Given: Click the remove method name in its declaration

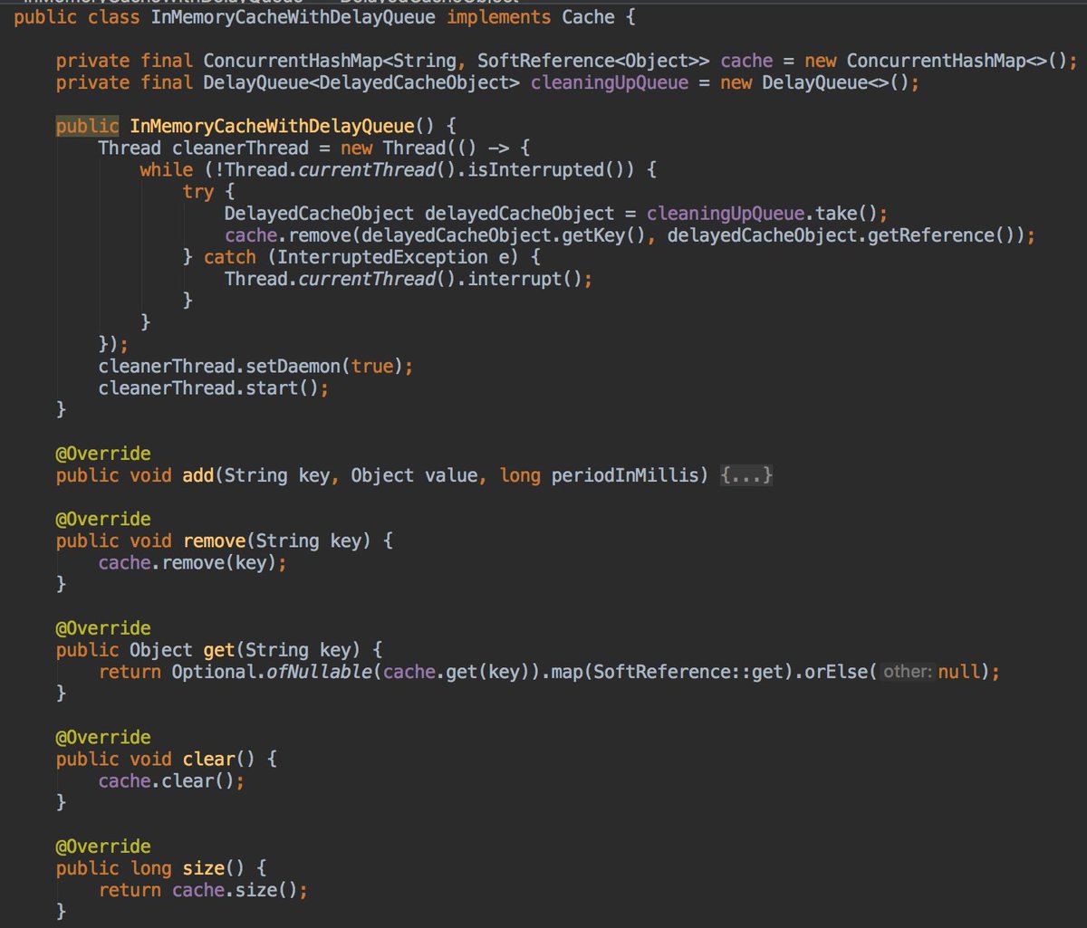Looking at the screenshot, I should [x=214, y=541].
